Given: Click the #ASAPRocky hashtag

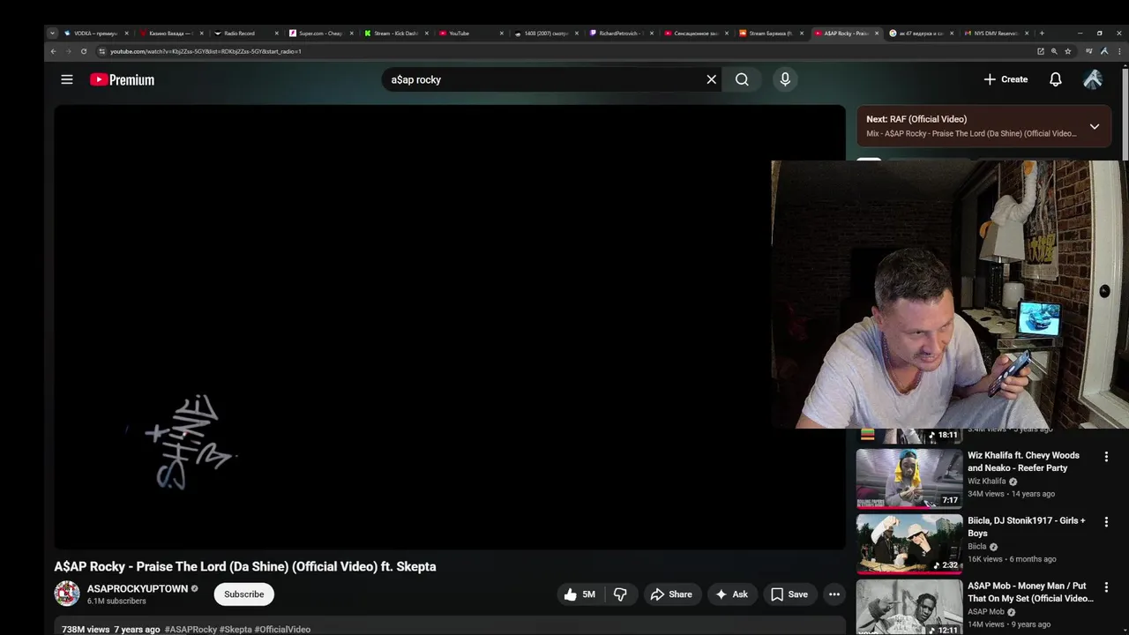Looking at the screenshot, I should pyautogui.click(x=191, y=630).
